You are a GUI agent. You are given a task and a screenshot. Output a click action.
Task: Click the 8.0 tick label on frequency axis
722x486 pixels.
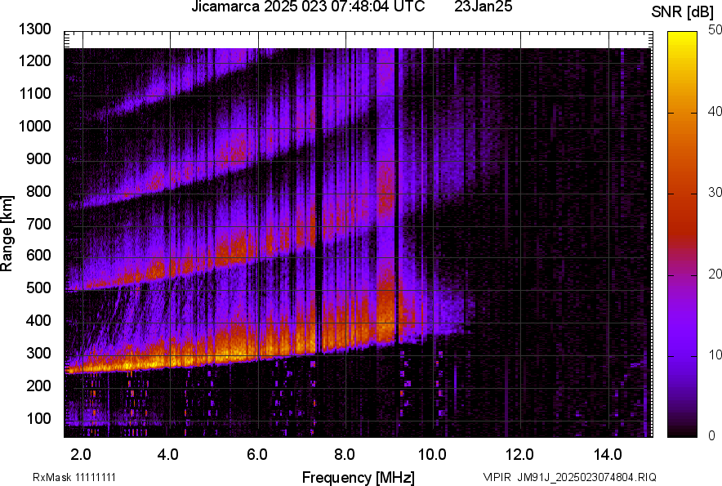pos(345,454)
